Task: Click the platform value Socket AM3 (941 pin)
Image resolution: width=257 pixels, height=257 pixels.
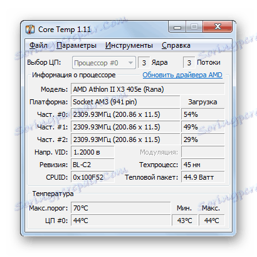Action: (x=125, y=102)
